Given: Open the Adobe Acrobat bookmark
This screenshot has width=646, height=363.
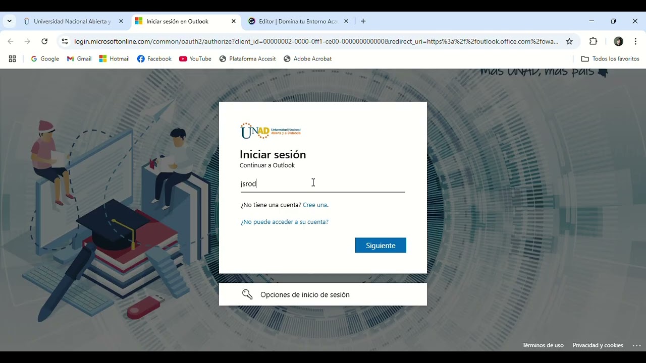Looking at the screenshot, I should coord(307,59).
